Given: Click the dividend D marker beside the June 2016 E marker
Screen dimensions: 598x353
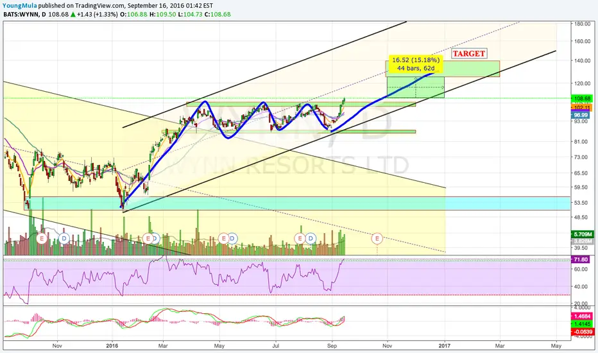Looking at the screenshot, I should click(232, 239).
